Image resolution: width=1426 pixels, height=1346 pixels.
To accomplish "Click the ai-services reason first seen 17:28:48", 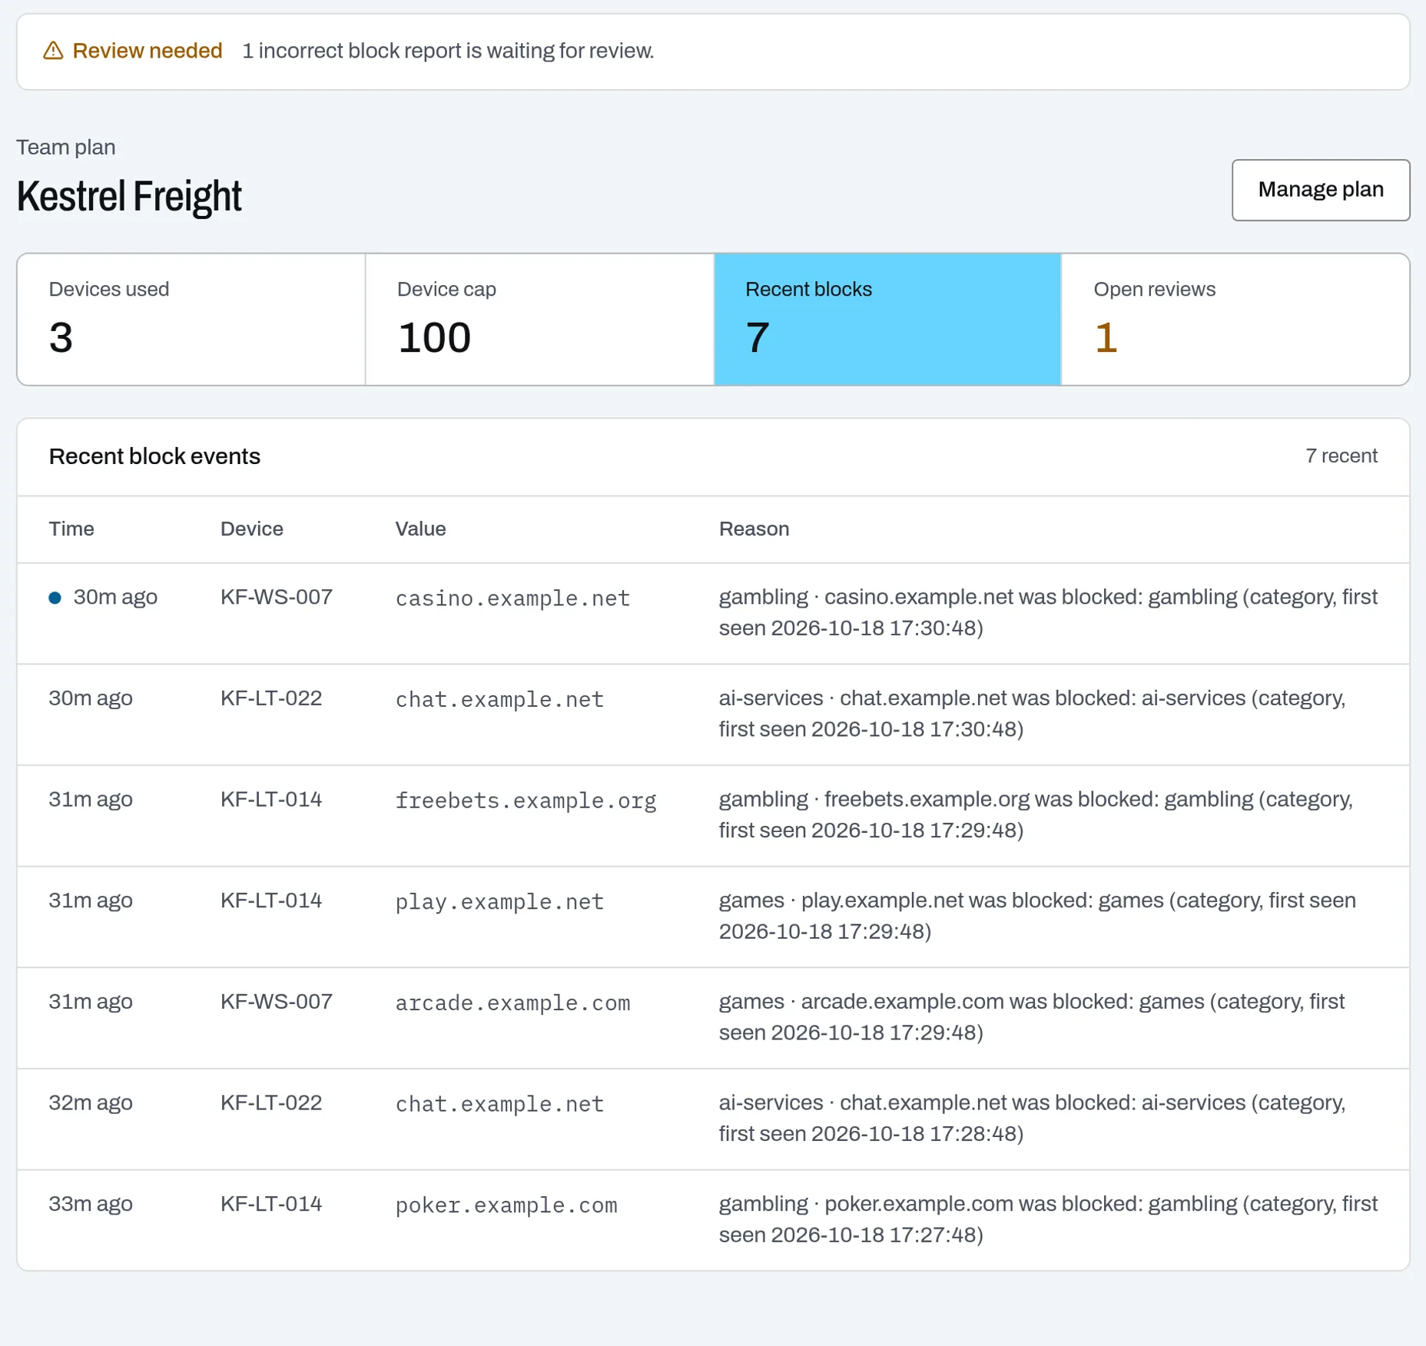I will tap(1032, 1119).
